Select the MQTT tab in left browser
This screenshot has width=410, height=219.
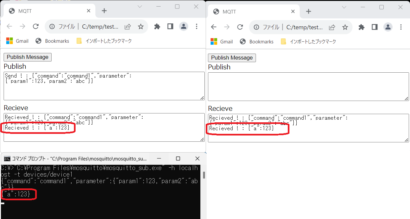point(49,11)
